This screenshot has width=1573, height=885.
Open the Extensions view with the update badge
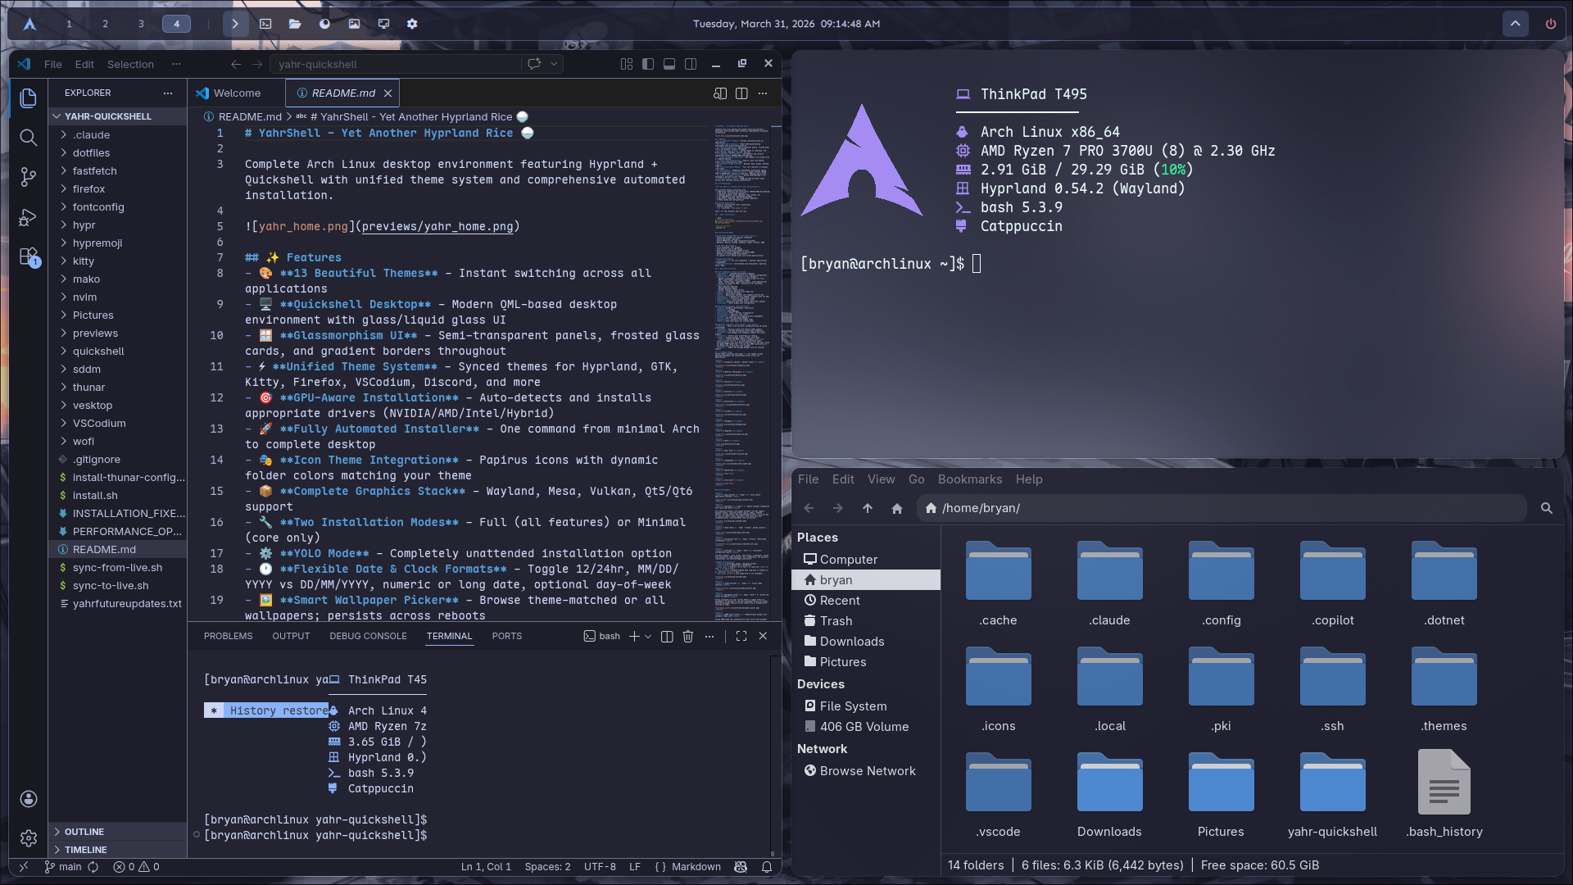[x=28, y=257]
